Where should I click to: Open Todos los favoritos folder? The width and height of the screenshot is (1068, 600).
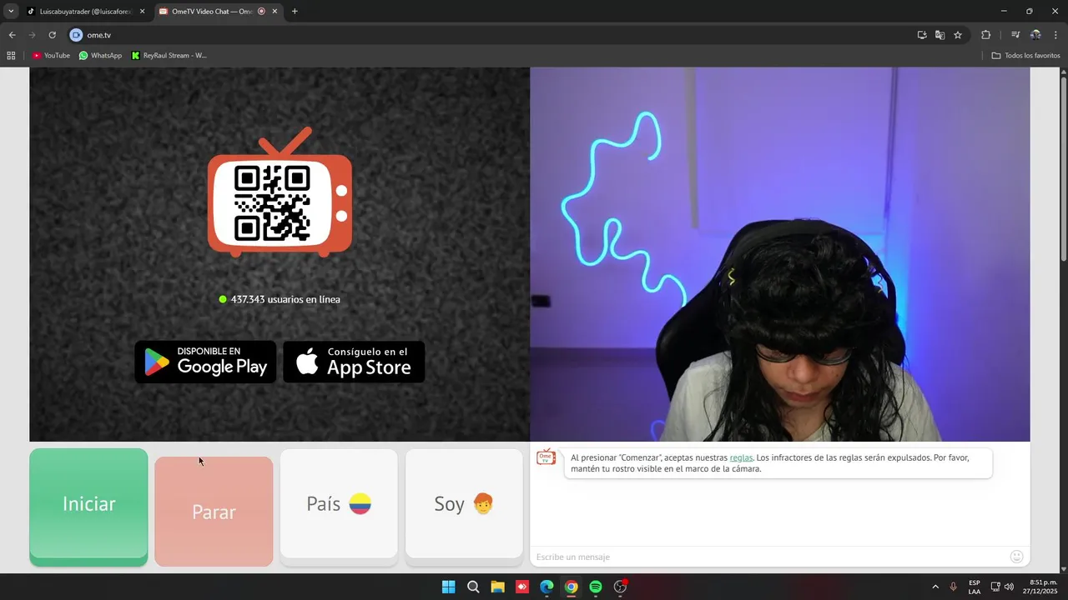1025,56
